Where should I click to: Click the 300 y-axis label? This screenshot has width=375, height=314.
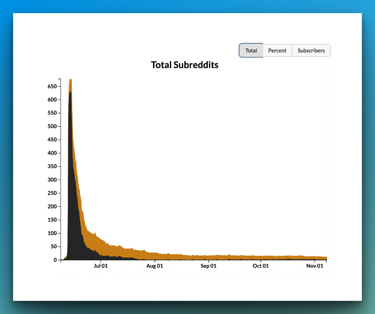(x=52, y=180)
